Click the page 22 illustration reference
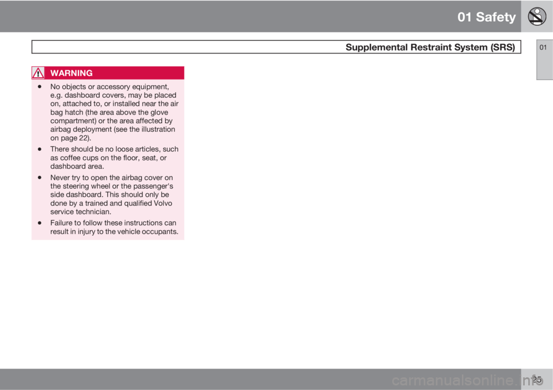The width and height of the screenshot is (553, 390). [70, 138]
